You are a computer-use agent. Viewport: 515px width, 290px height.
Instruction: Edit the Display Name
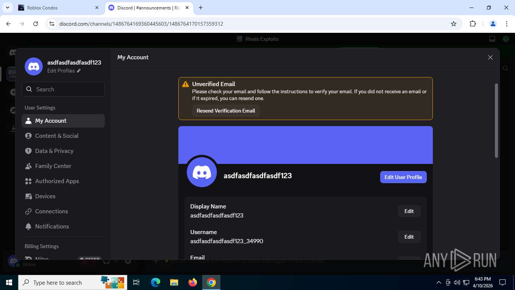tap(409, 211)
